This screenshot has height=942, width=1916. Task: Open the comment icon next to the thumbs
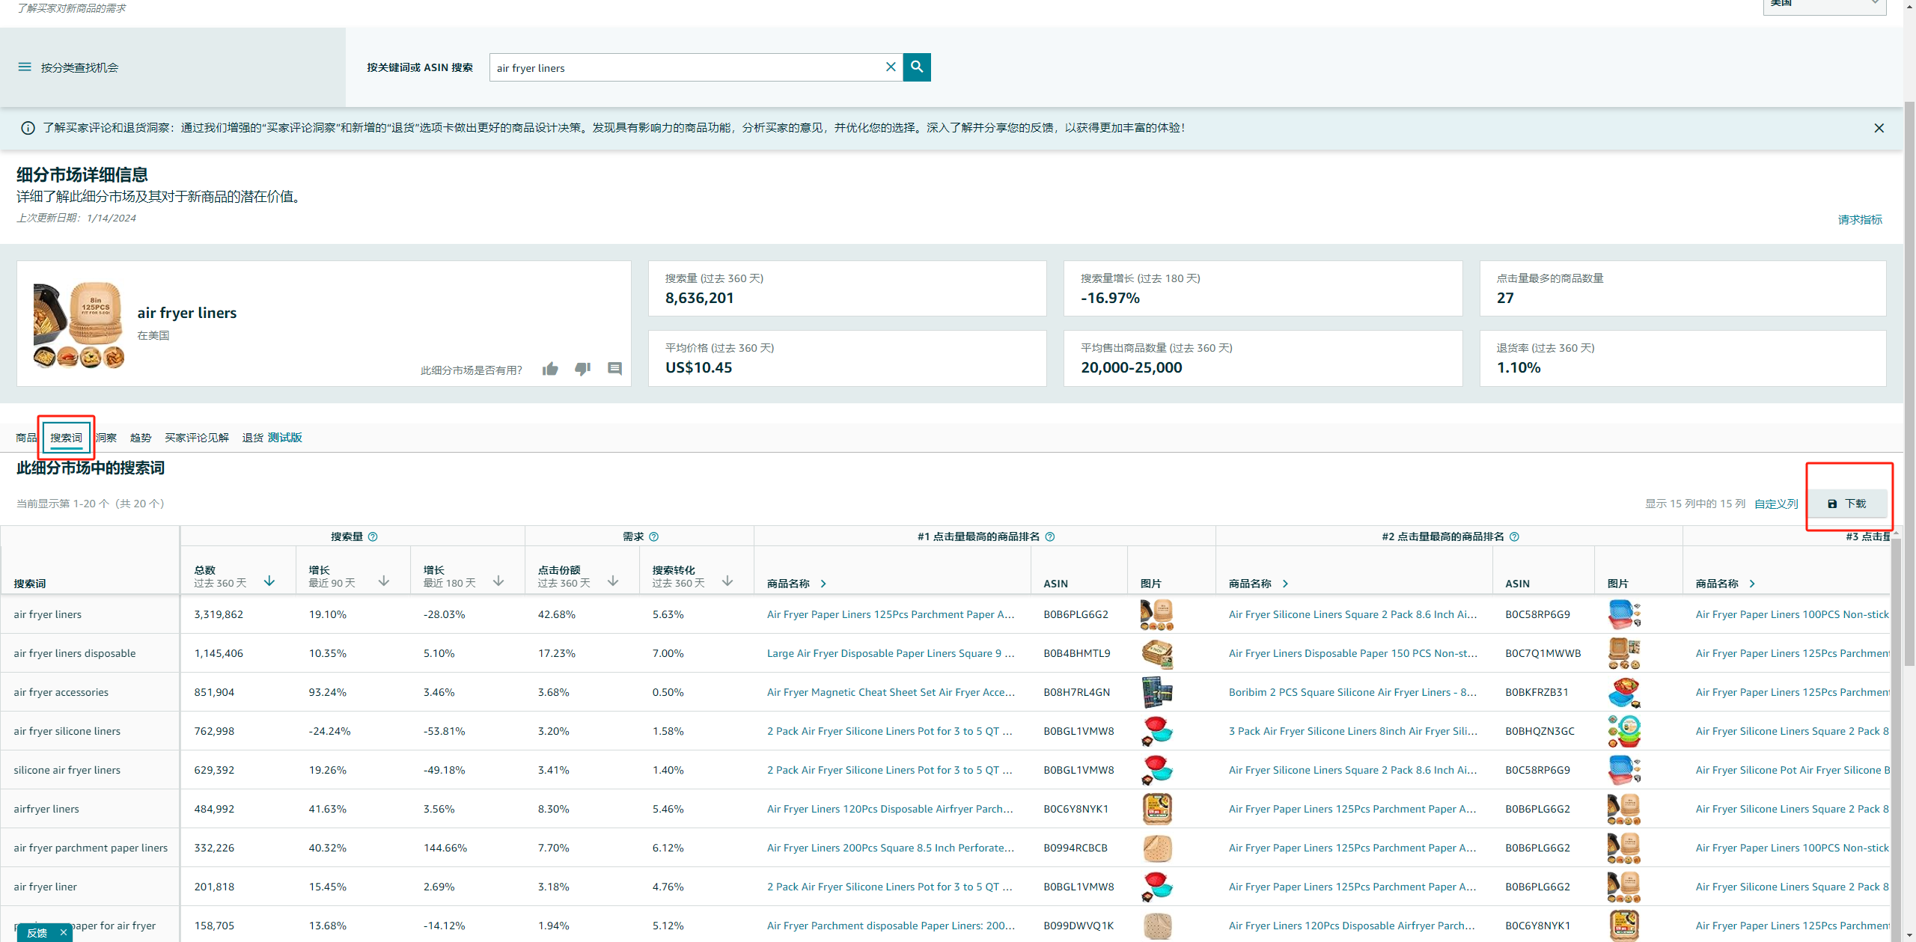click(x=615, y=368)
